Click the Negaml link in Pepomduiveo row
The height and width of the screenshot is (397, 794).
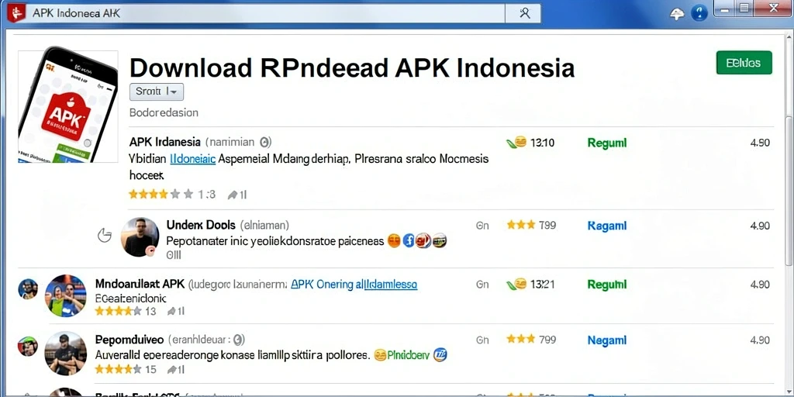606,340
